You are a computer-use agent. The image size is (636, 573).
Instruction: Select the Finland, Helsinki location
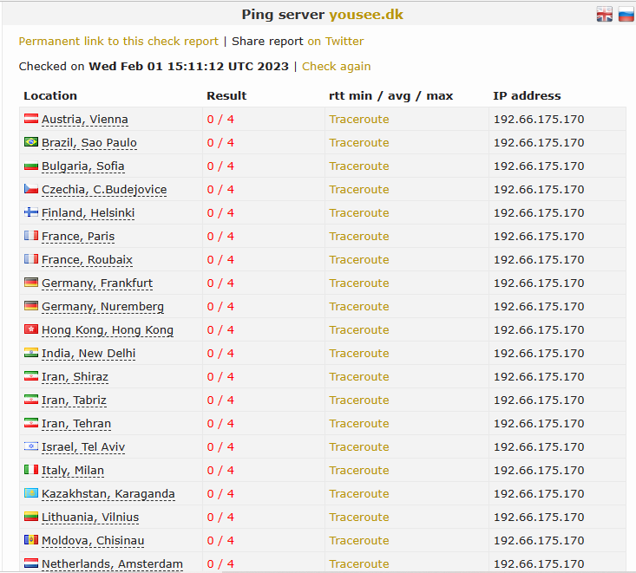pyautogui.click(x=88, y=213)
